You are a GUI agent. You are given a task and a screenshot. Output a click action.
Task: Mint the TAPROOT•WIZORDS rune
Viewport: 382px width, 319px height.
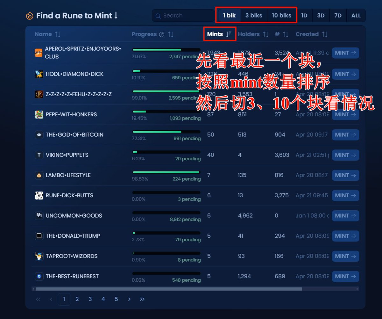[x=345, y=256]
